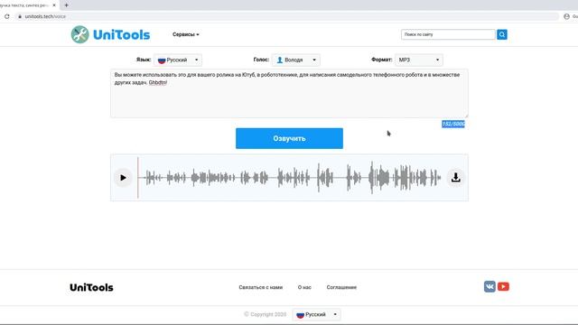This screenshot has width=578, height=325.
Task: Click the Озвучить button
Action: coord(289,138)
